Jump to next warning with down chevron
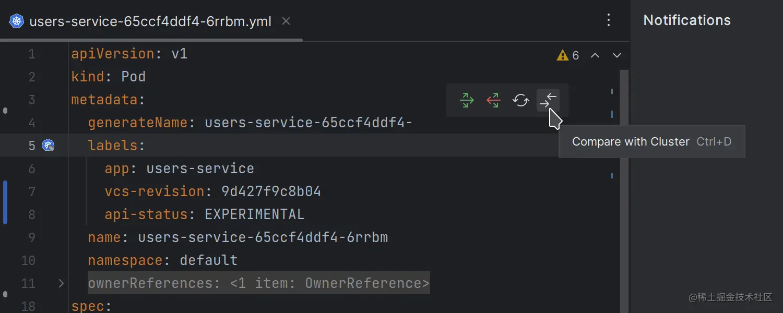 tap(616, 55)
